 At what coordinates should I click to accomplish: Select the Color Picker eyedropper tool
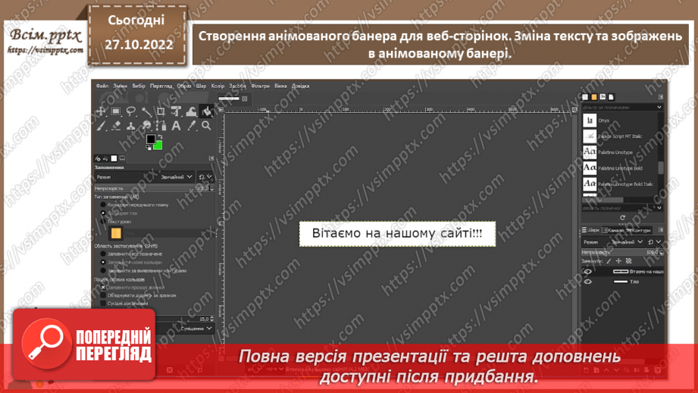(x=190, y=126)
